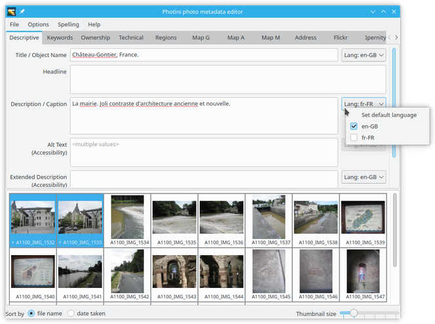Check the fr-FR language checkbox
The height and width of the screenshot is (324, 435).
(354, 138)
